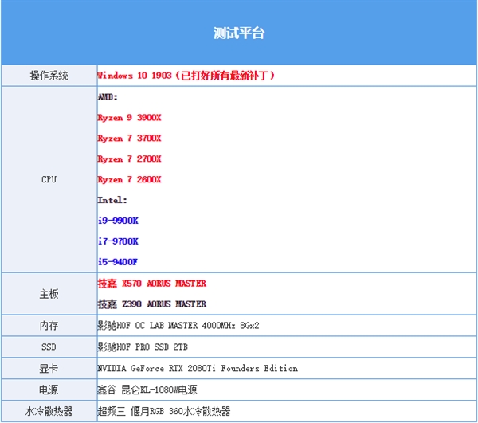Click the AMD: heading text
Viewport: 478px width, 423px height.
point(108,97)
